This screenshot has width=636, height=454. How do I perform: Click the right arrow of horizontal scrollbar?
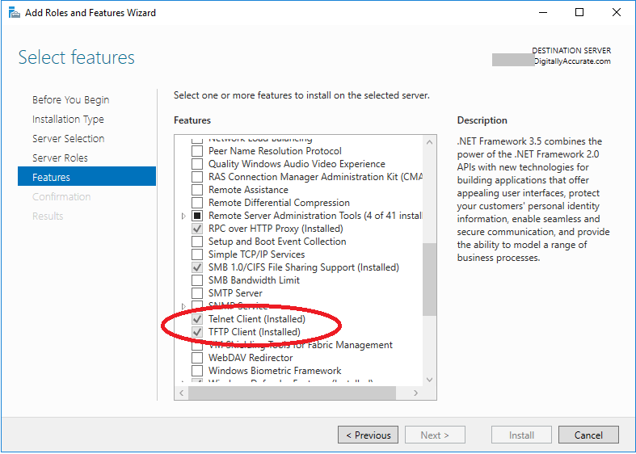415,393
